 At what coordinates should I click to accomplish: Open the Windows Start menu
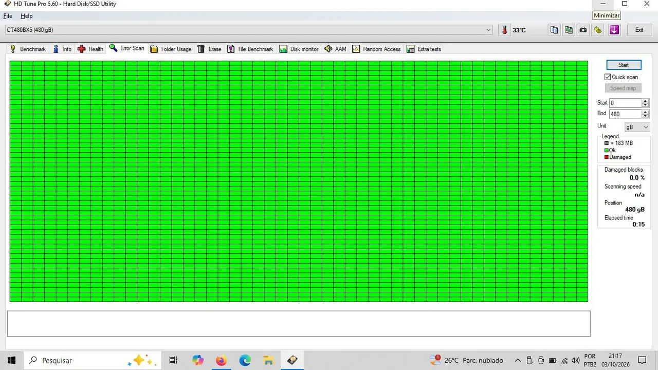coord(11,360)
